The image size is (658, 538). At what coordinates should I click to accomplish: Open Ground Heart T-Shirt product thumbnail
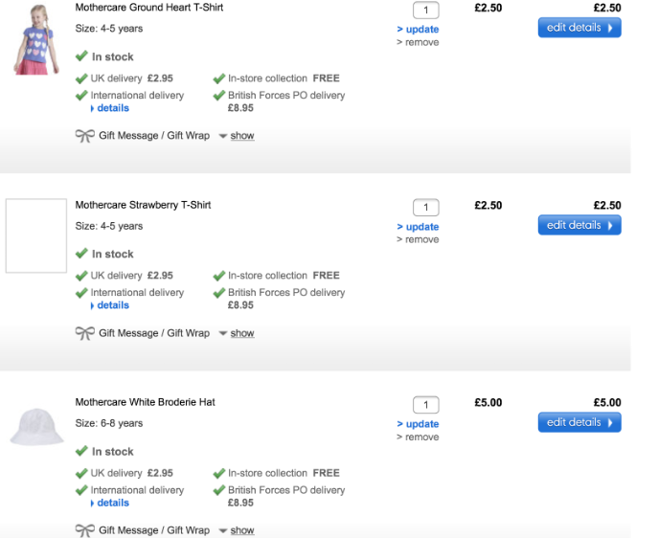36,38
